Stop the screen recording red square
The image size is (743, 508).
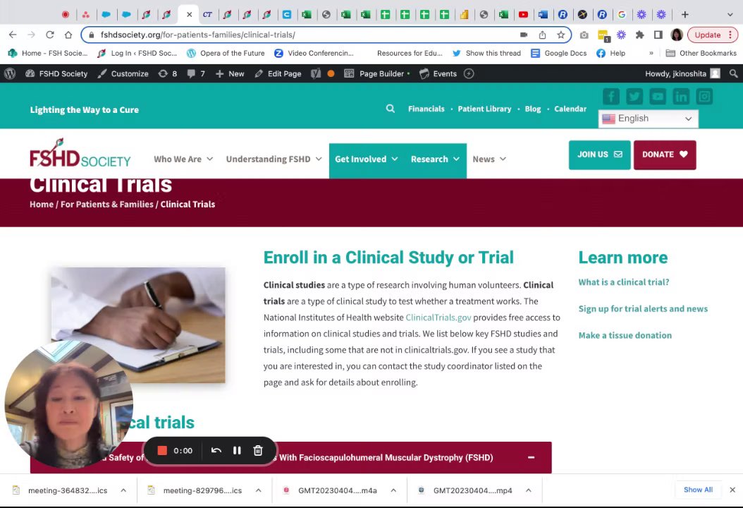tap(162, 451)
